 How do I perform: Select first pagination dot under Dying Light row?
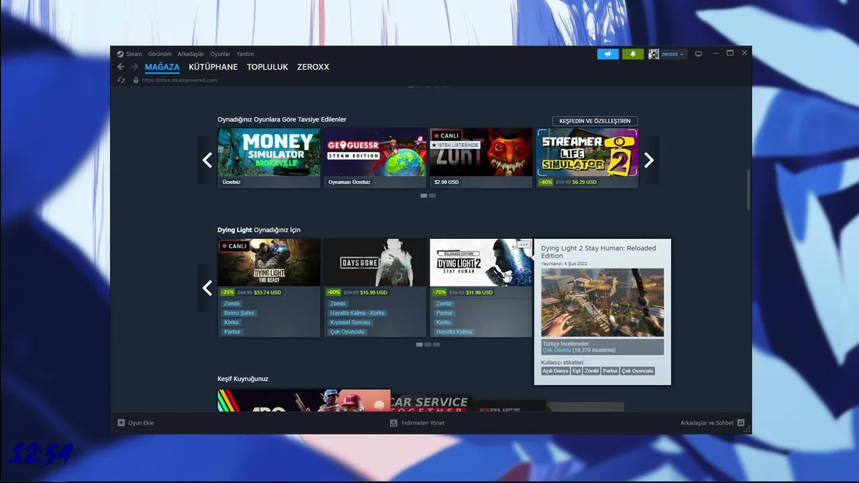pos(419,344)
